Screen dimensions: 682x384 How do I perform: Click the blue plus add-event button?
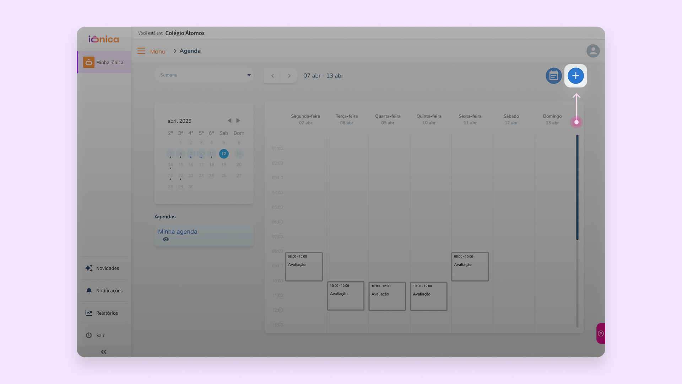575,76
